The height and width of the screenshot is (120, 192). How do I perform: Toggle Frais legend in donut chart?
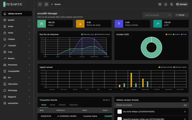(184, 34)
